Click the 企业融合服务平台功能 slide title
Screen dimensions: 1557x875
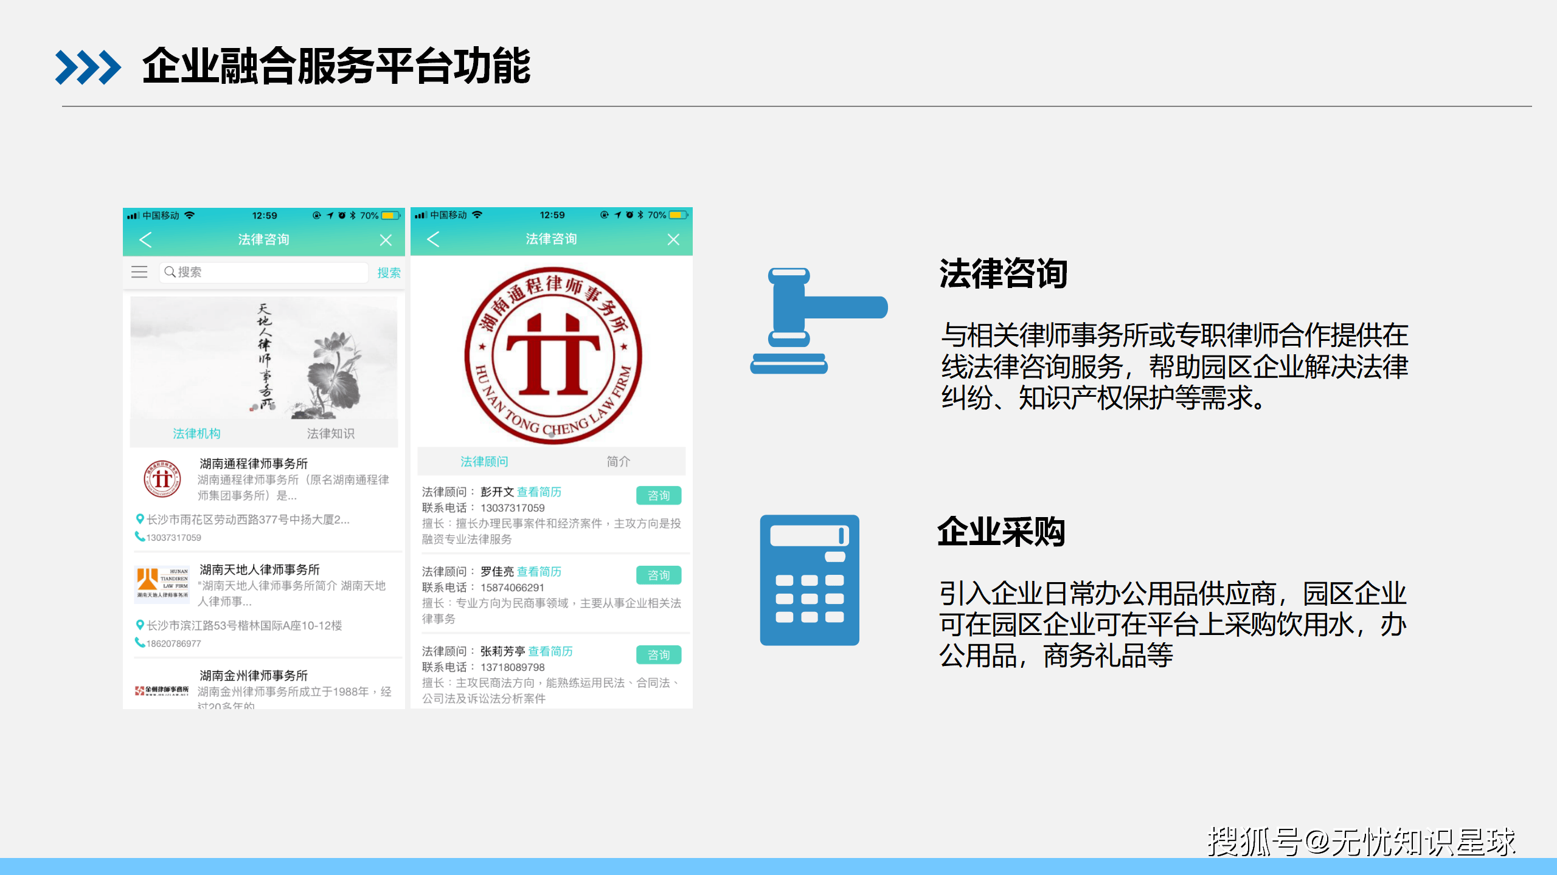click(x=336, y=66)
